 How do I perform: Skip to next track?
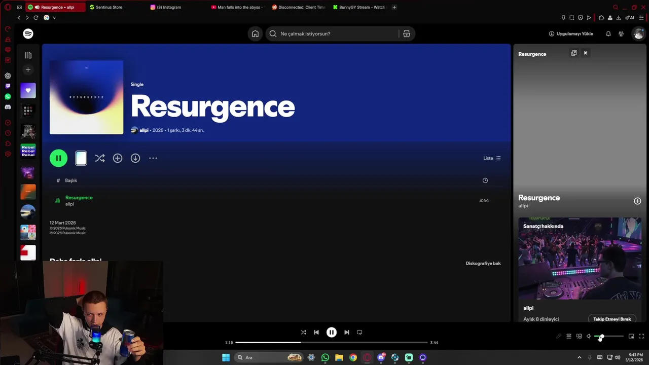pos(347,333)
